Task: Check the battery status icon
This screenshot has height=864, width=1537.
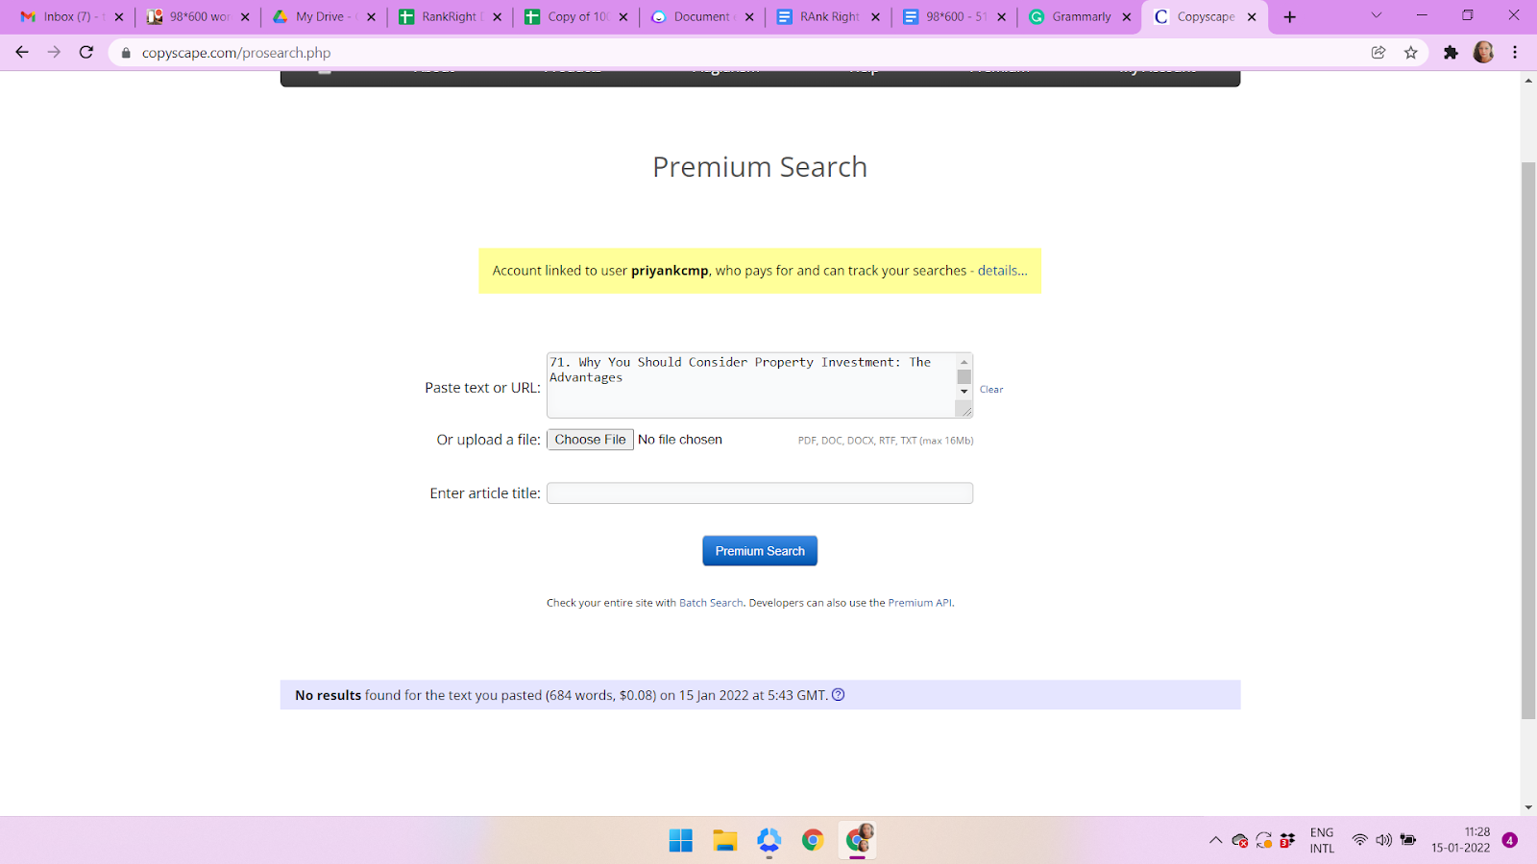Action: point(1408,840)
